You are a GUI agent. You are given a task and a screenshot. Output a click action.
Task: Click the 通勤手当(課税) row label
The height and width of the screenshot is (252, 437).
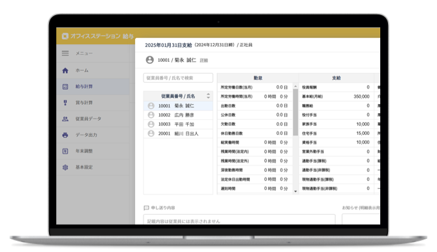(314, 161)
